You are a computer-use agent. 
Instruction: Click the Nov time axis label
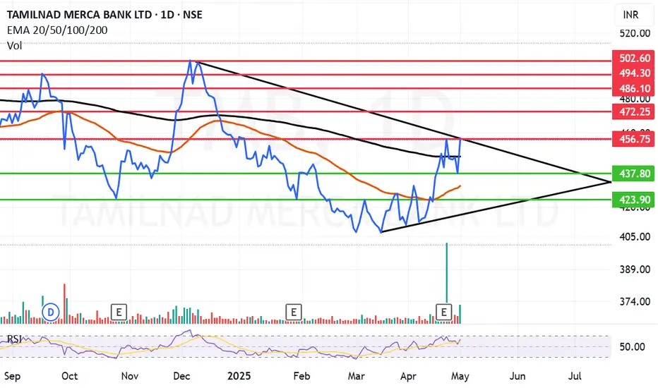[130, 376]
